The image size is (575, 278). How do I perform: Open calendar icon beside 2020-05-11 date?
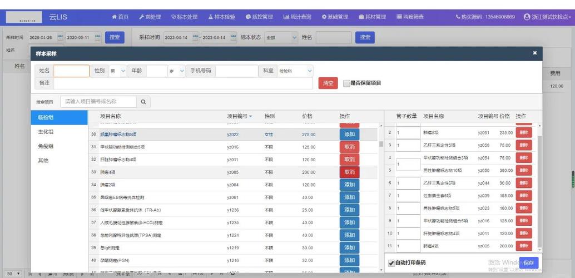point(97,37)
